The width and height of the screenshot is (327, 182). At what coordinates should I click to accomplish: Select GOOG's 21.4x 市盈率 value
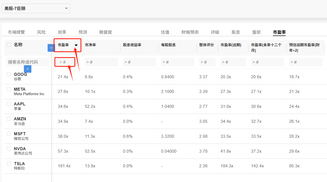(x=63, y=77)
